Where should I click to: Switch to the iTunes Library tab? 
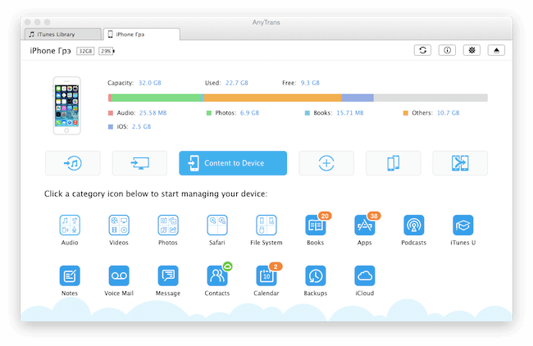point(63,34)
